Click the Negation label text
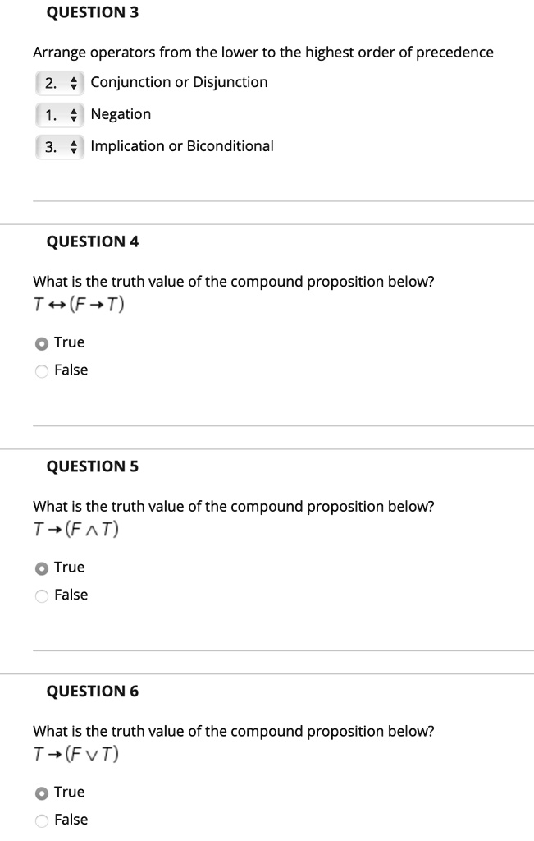 pyautogui.click(x=121, y=113)
